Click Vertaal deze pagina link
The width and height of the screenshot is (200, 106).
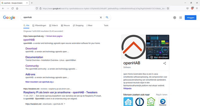coord(54,36)
